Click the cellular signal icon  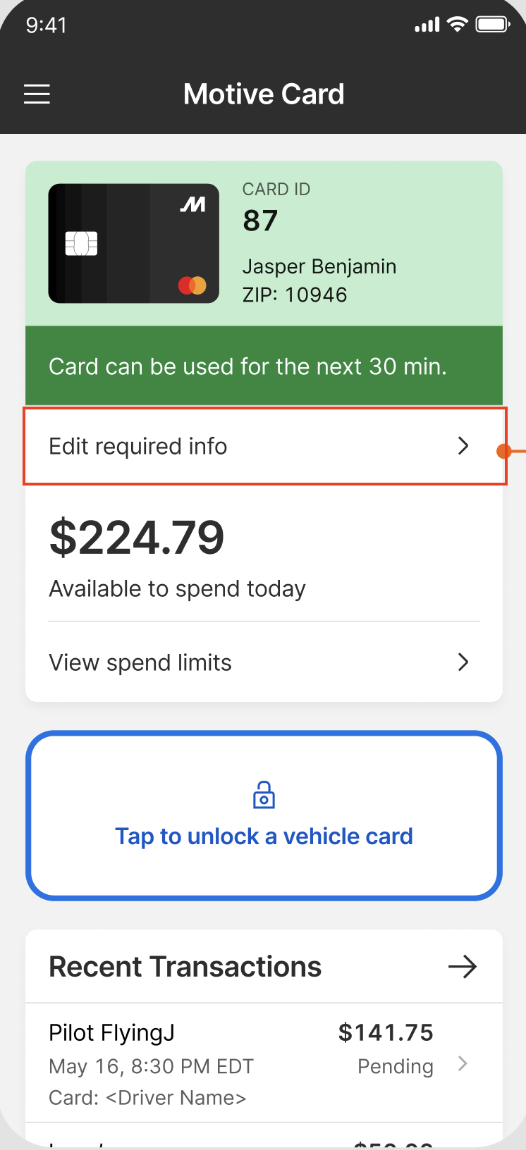coord(427,26)
